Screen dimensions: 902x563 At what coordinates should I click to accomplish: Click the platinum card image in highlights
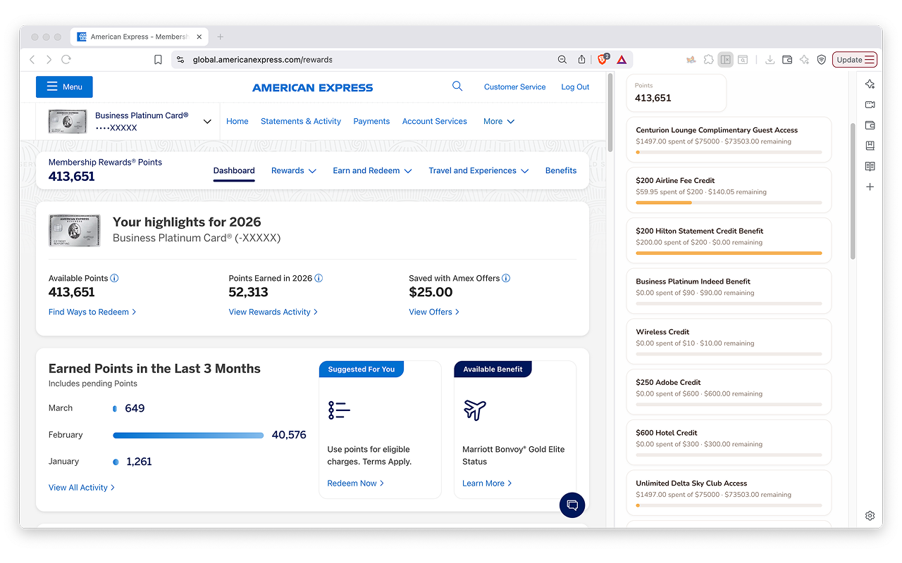click(x=74, y=230)
